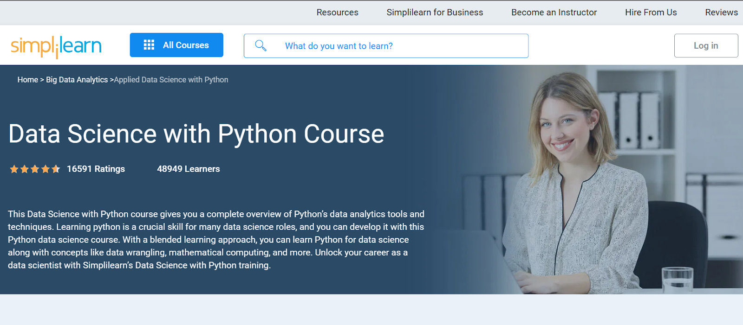Select Applied Data Science with Python breadcrumb
Screen dimensions: 743x325
171,80
